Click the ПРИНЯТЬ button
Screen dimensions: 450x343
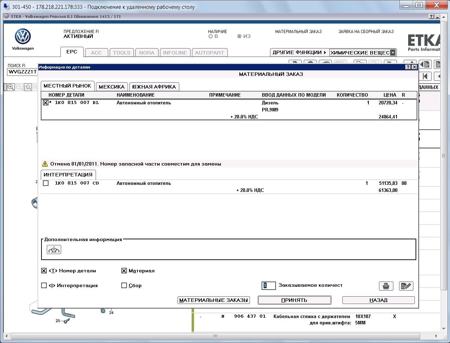pos(294,300)
